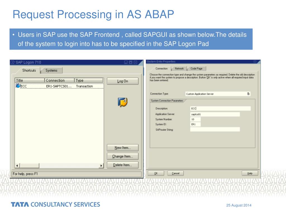Open the Code Page tab
Image resolution: width=286 pixels, height=214 pixels.
pyautogui.click(x=196, y=69)
